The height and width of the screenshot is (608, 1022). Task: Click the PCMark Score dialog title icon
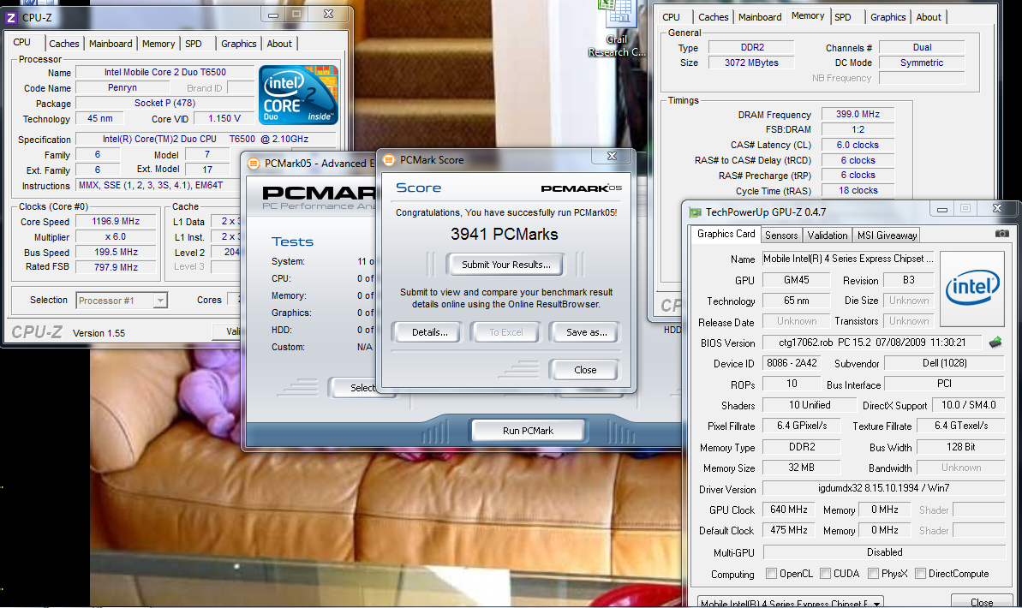pos(388,159)
